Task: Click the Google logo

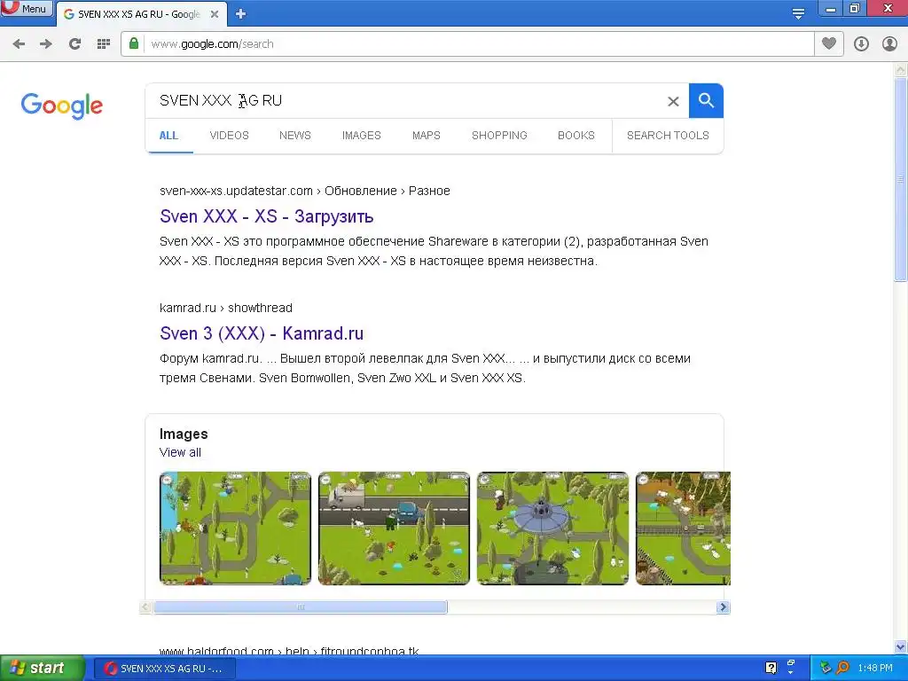Action: point(62,106)
